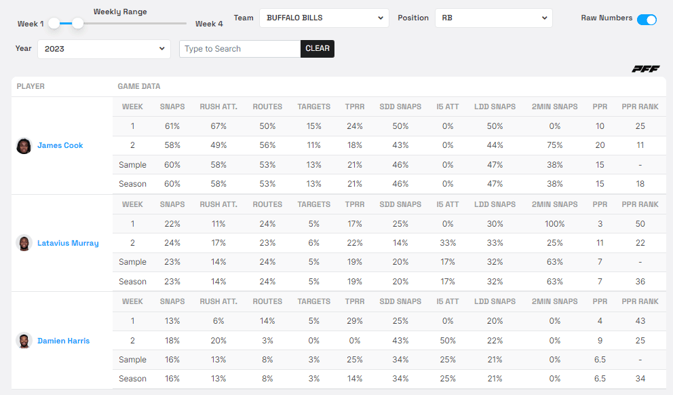
Task: Open the Team dropdown showing Buffalo Bills
Action: click(x=324, y=18)
